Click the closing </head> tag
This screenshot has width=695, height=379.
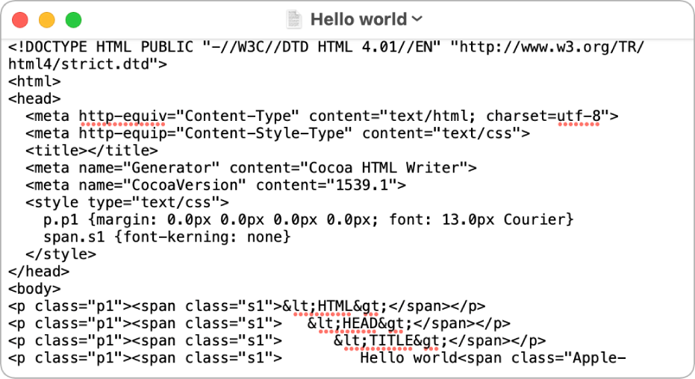click(39, 272)
